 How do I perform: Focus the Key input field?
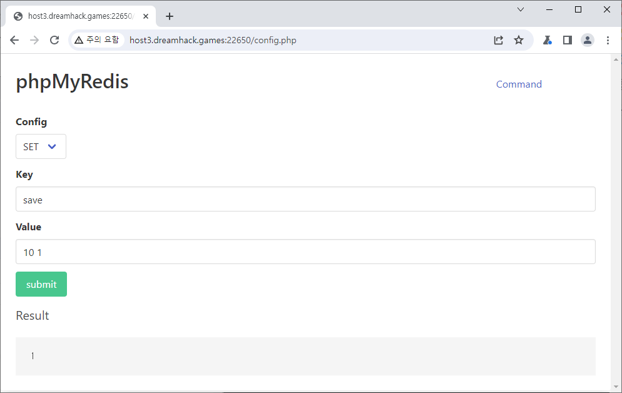[x=305, y=199]
